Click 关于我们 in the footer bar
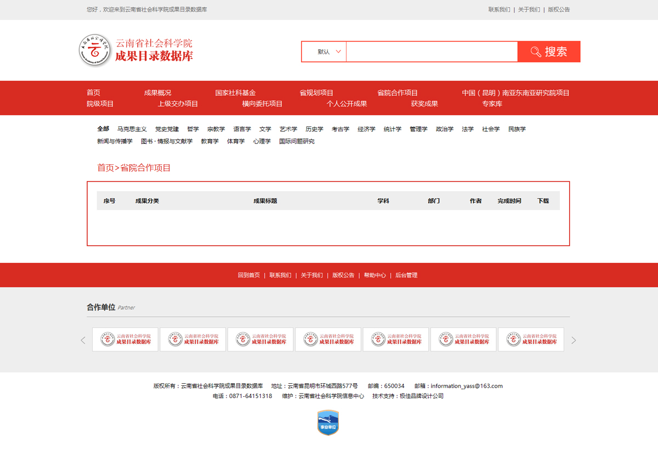 point(311,275)
